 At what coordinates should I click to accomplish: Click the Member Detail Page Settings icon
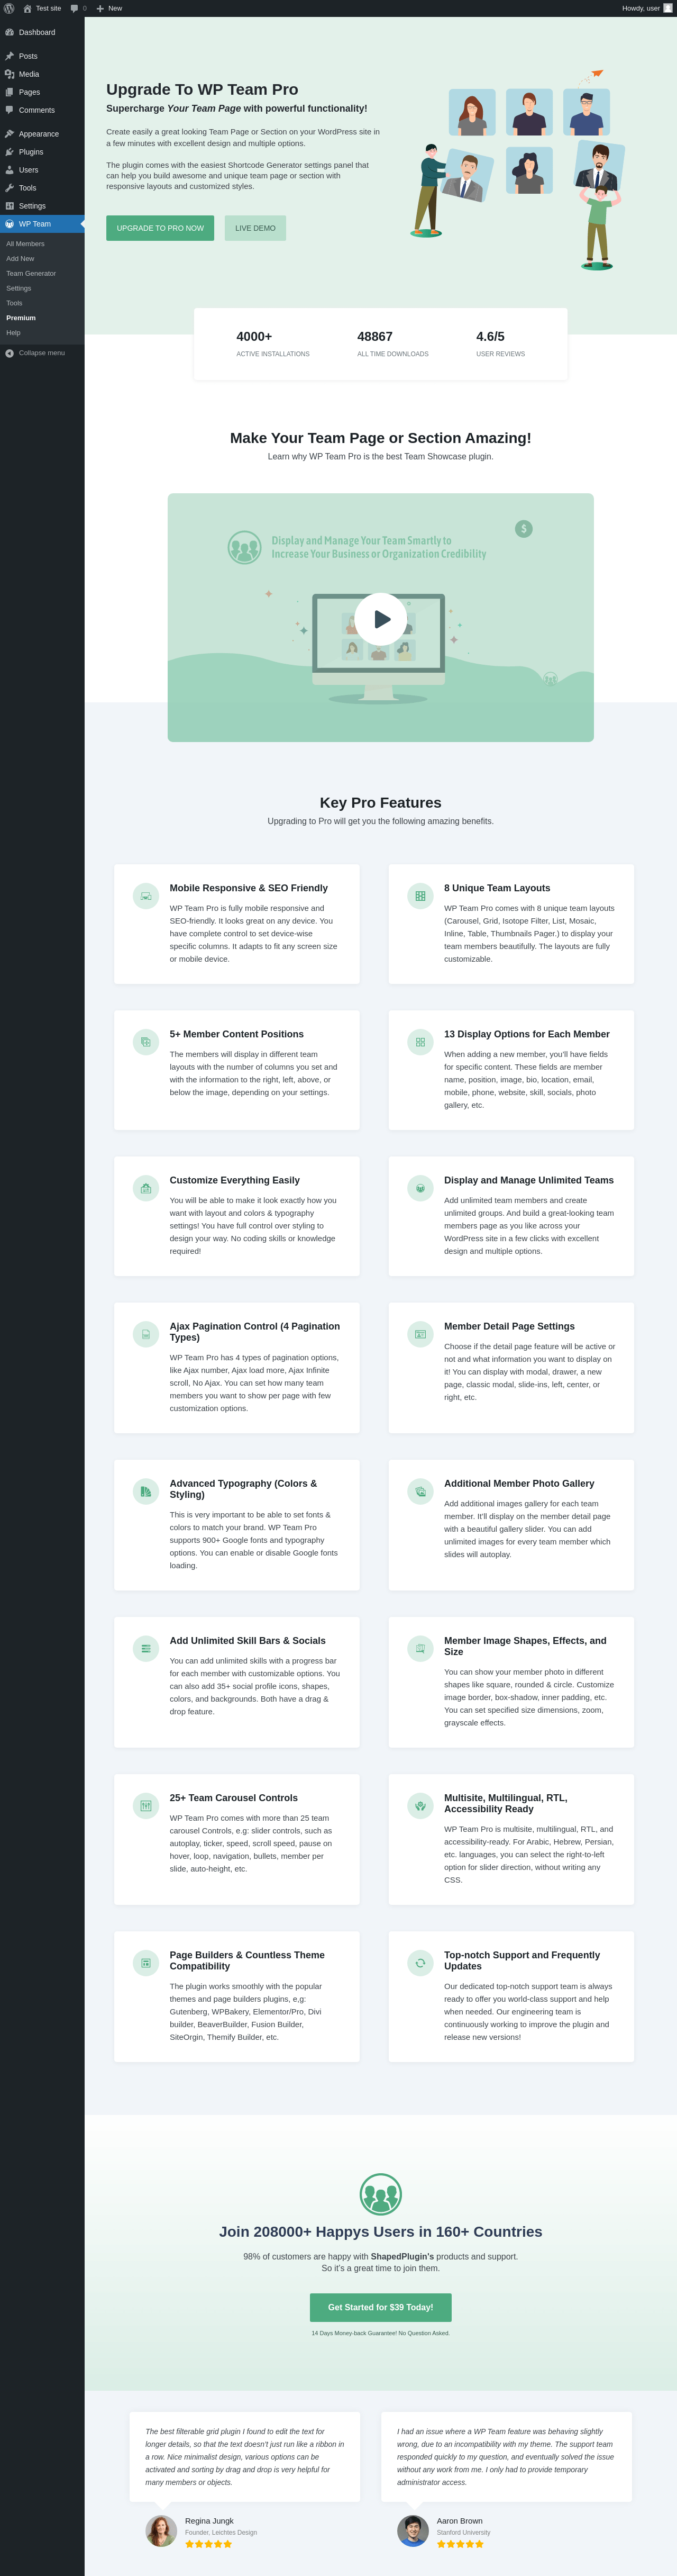click(420, 1334)
